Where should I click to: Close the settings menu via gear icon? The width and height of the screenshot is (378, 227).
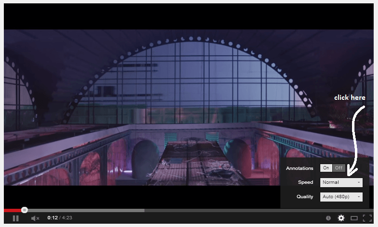pyautogui.click(x=341, y=218)
